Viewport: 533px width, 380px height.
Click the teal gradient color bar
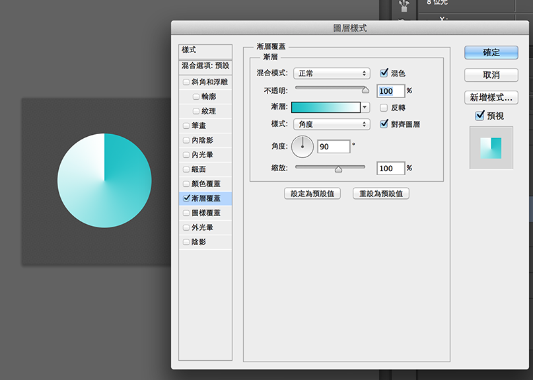tap(325, 107)
